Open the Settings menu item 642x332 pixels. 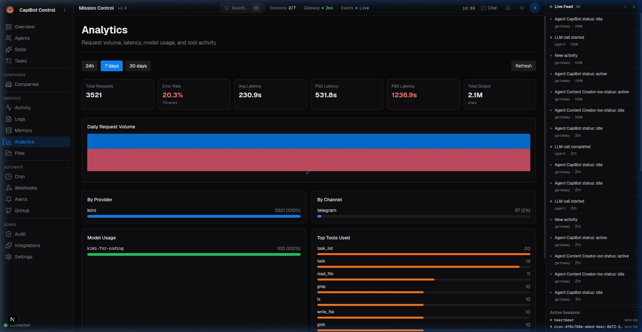23,257
